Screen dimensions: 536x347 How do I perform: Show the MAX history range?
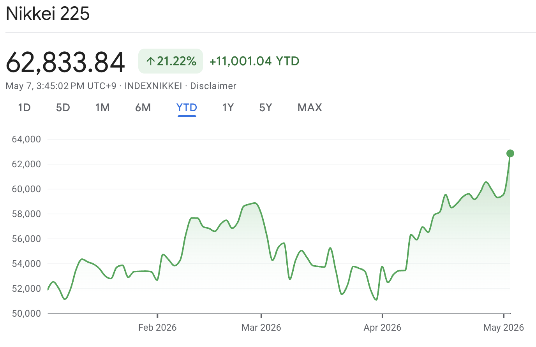coord(310,108)
